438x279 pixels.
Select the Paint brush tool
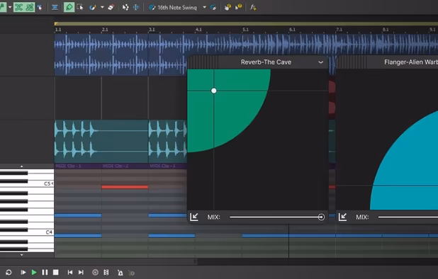(x=92, y=7)
